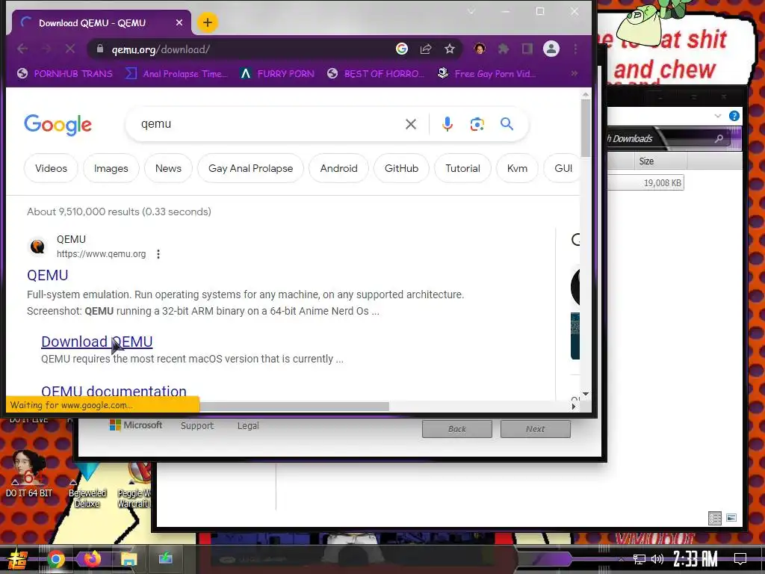Open the Support link in the Microsoft window
Viewport: 765px width, 574px height.
pos(197,425)
